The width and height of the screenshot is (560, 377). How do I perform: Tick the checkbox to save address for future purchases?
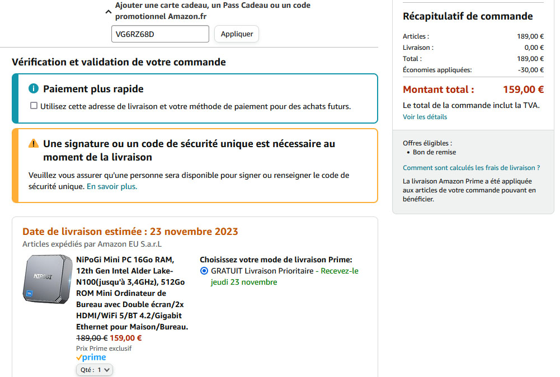[34, 106]
